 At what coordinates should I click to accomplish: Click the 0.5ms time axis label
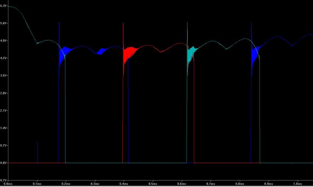(x=153, y=184)
